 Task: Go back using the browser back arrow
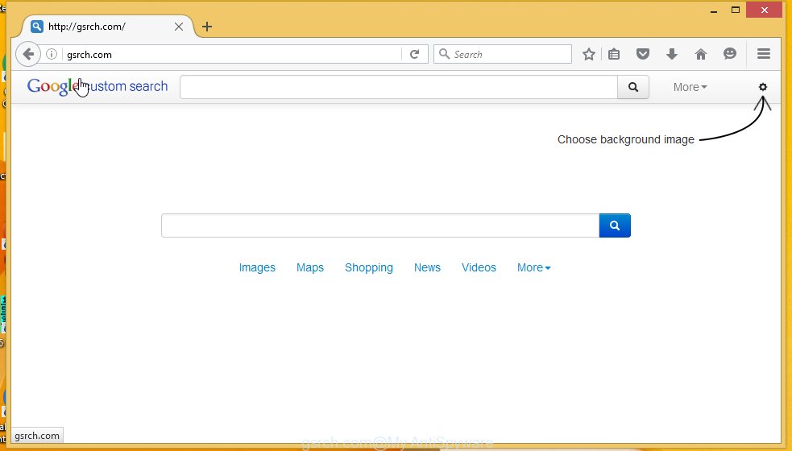tap(28, 54)
